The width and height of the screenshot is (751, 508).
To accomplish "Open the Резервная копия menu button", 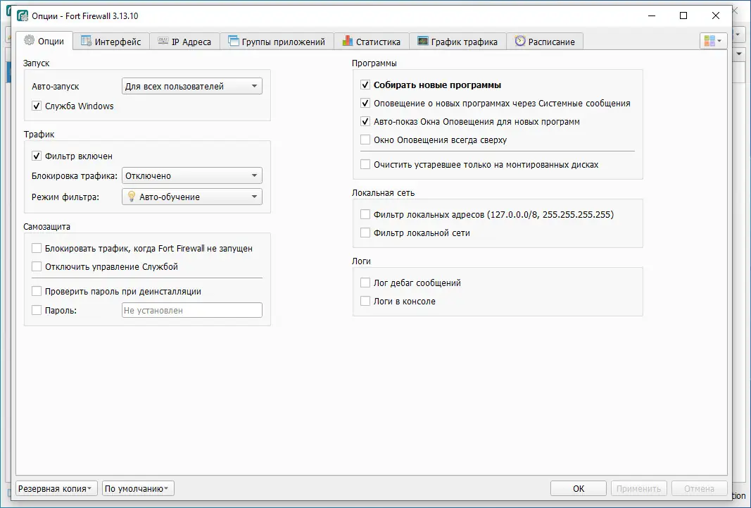I will coord(56,488).
